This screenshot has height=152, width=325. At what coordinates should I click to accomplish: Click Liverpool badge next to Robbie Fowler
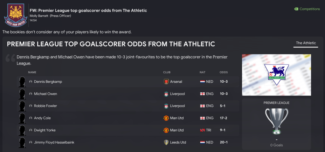[x=166, y=106]
